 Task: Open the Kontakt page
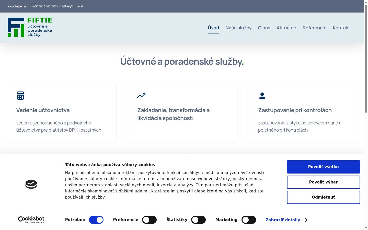[341, 28]
